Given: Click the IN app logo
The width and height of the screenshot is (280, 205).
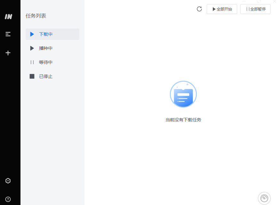Looking at the screenshot, I should tap(8, 17).
